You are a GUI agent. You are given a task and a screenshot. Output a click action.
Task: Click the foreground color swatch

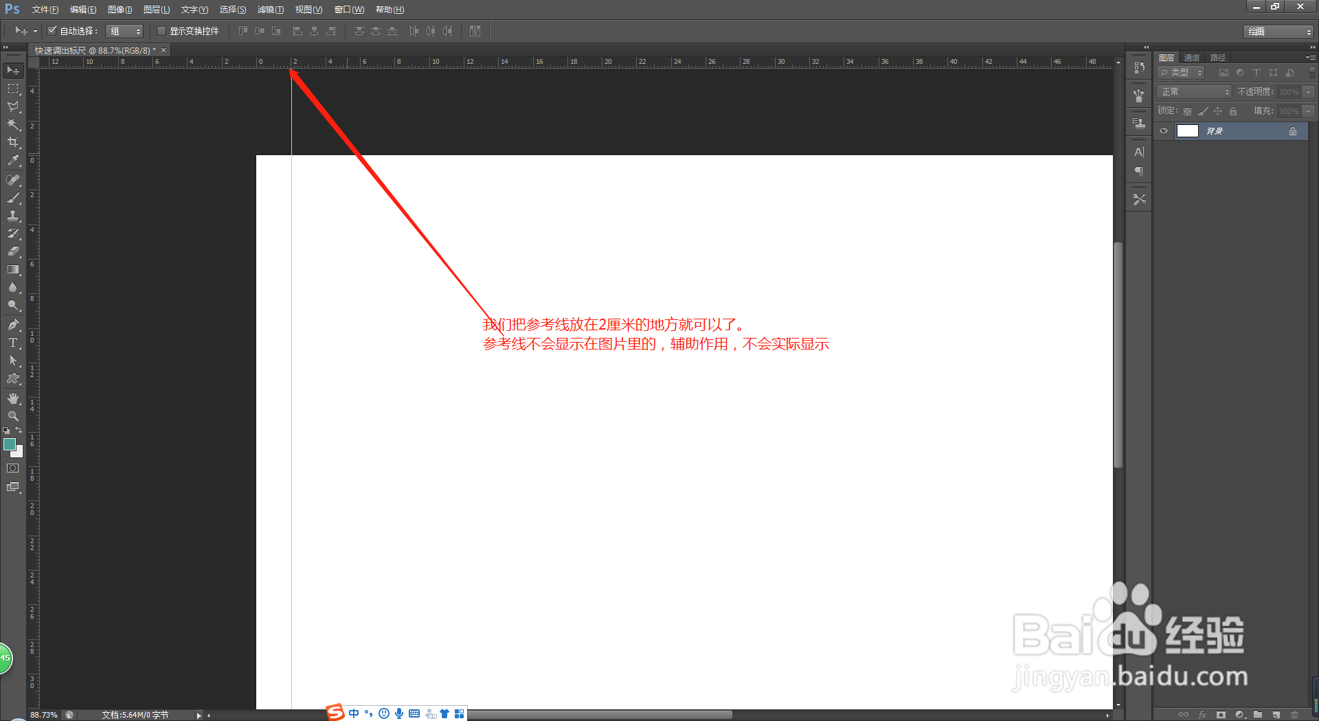coord(10,444)
